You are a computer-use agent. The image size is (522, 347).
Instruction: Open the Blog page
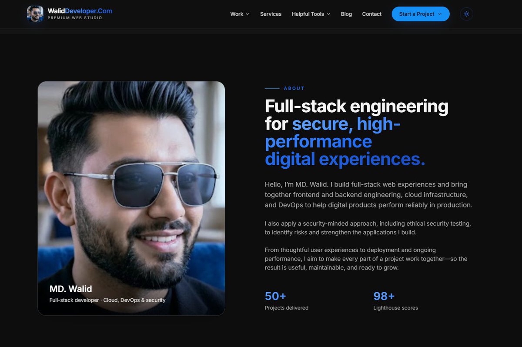pyautogui.click(x=346, y=14)
